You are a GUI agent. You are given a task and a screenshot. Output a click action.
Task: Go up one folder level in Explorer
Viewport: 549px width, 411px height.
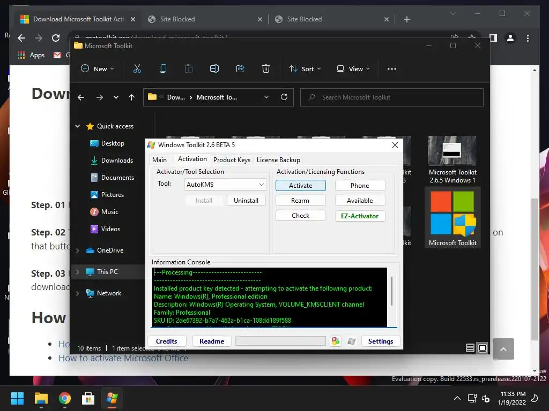(x=132, y=97)
